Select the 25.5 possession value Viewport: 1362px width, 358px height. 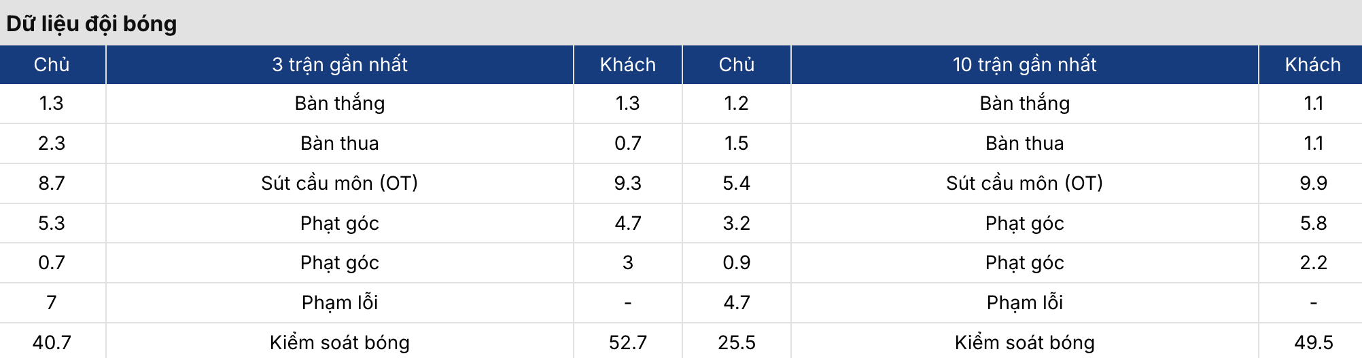point(736,342)
